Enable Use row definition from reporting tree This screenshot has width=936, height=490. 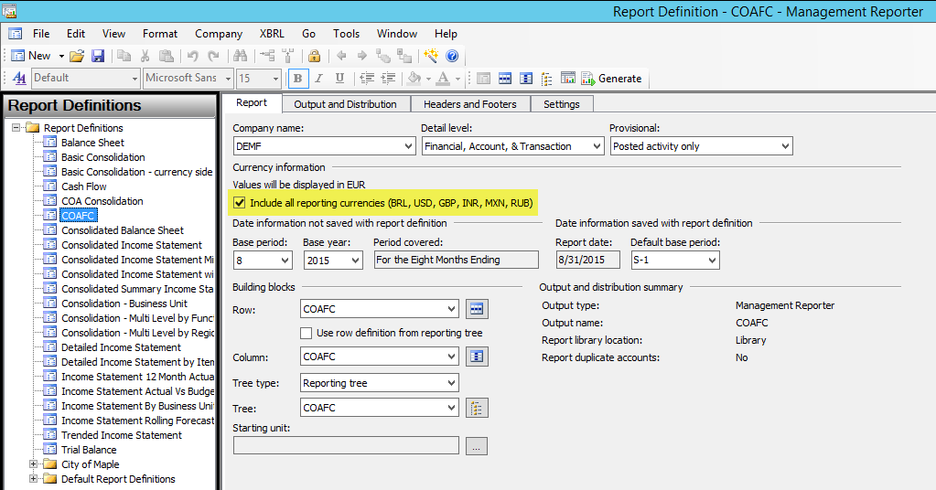pyautogui.click(x=307, y=333)
